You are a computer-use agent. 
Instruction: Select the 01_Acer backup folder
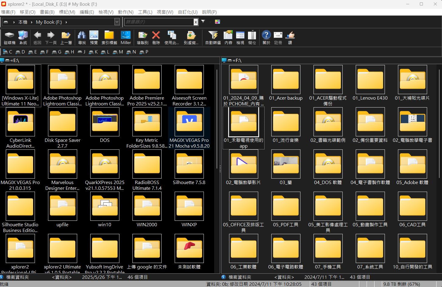(x=286, y=83)
